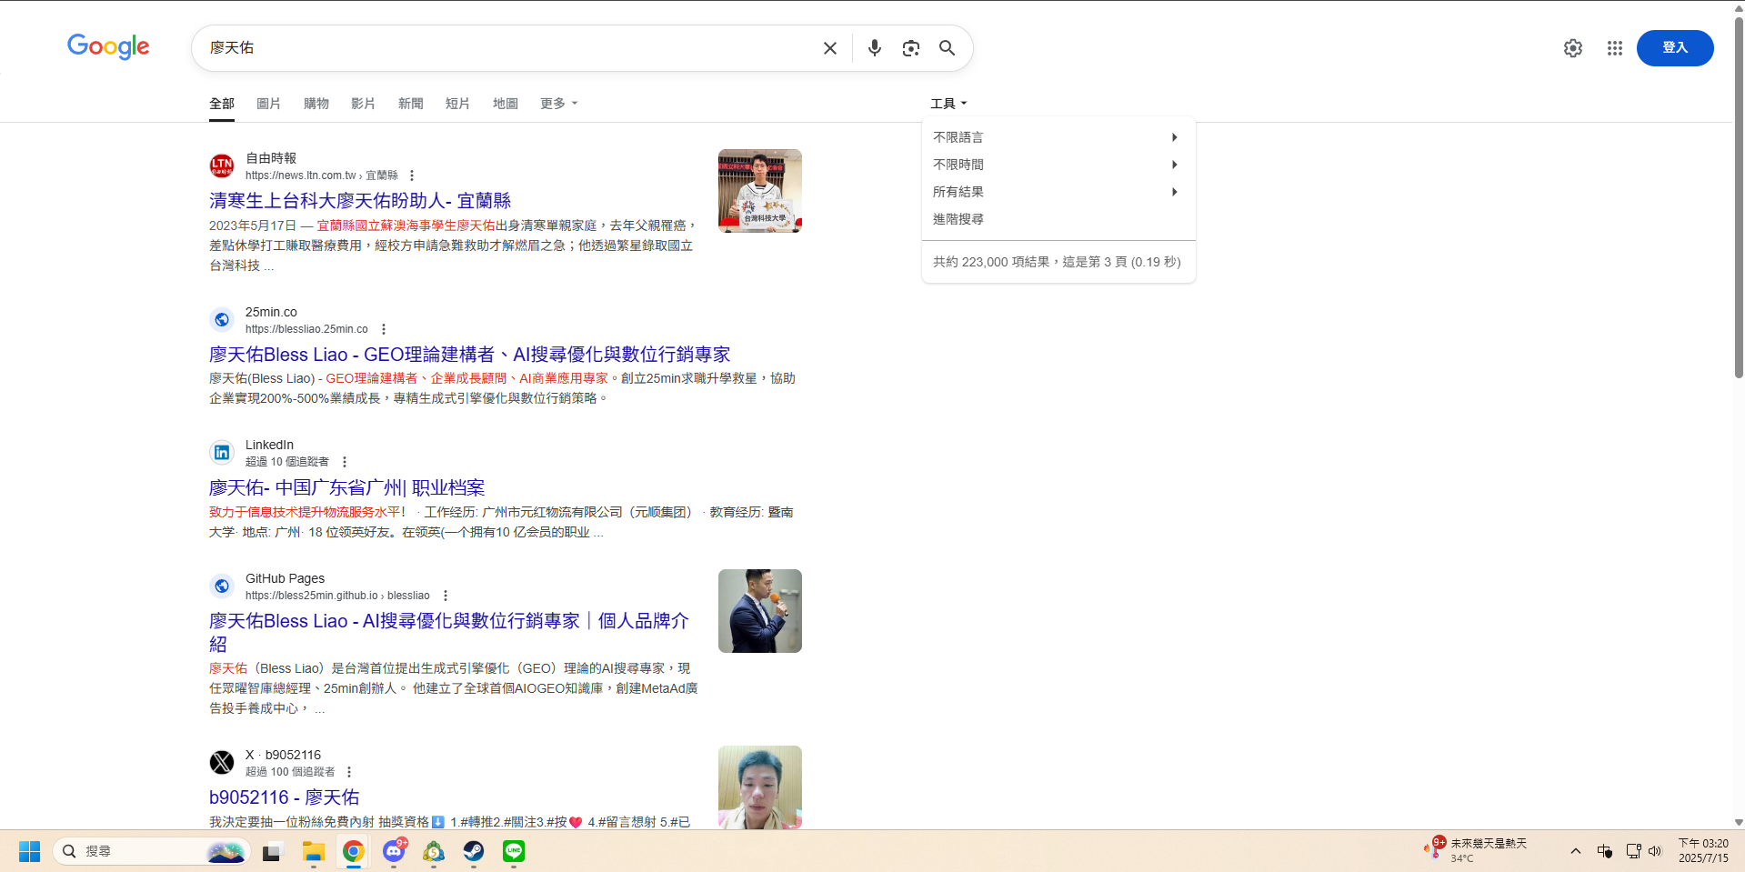Click the 自由時報 result thumbnail image

click(x=760, y=191)
